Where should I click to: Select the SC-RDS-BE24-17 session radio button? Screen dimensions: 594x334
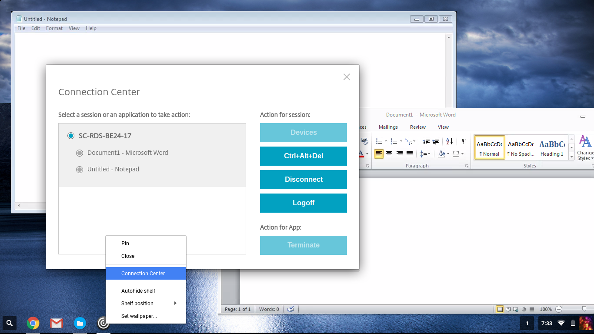(71, 136)
